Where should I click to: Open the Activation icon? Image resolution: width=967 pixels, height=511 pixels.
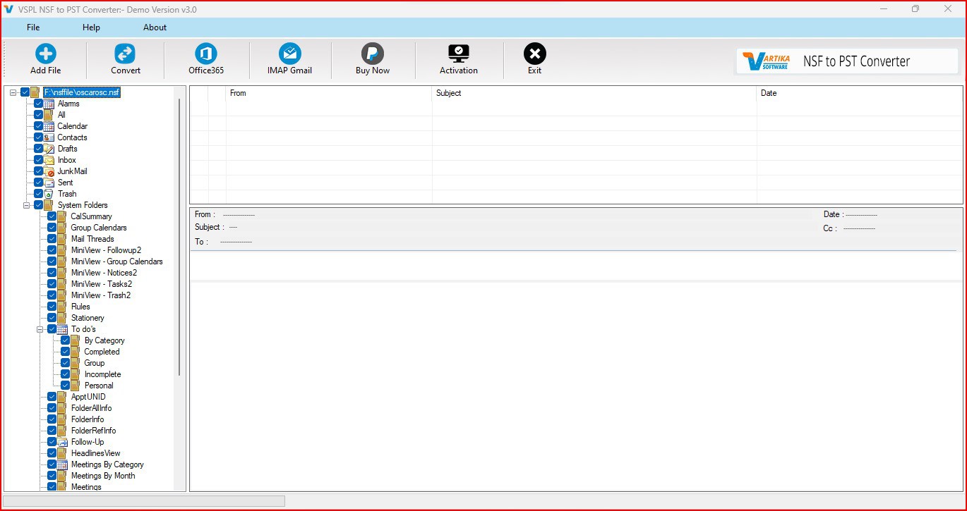pos(458,58)
